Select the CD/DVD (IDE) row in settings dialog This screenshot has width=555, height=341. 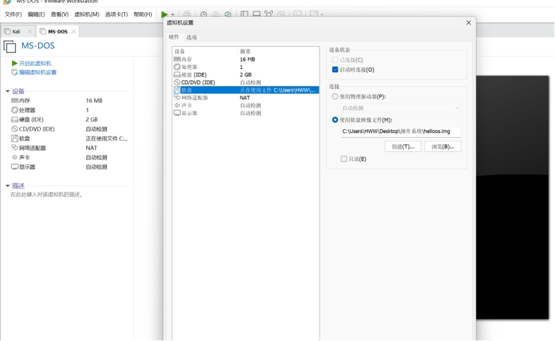tap(245, 82)
